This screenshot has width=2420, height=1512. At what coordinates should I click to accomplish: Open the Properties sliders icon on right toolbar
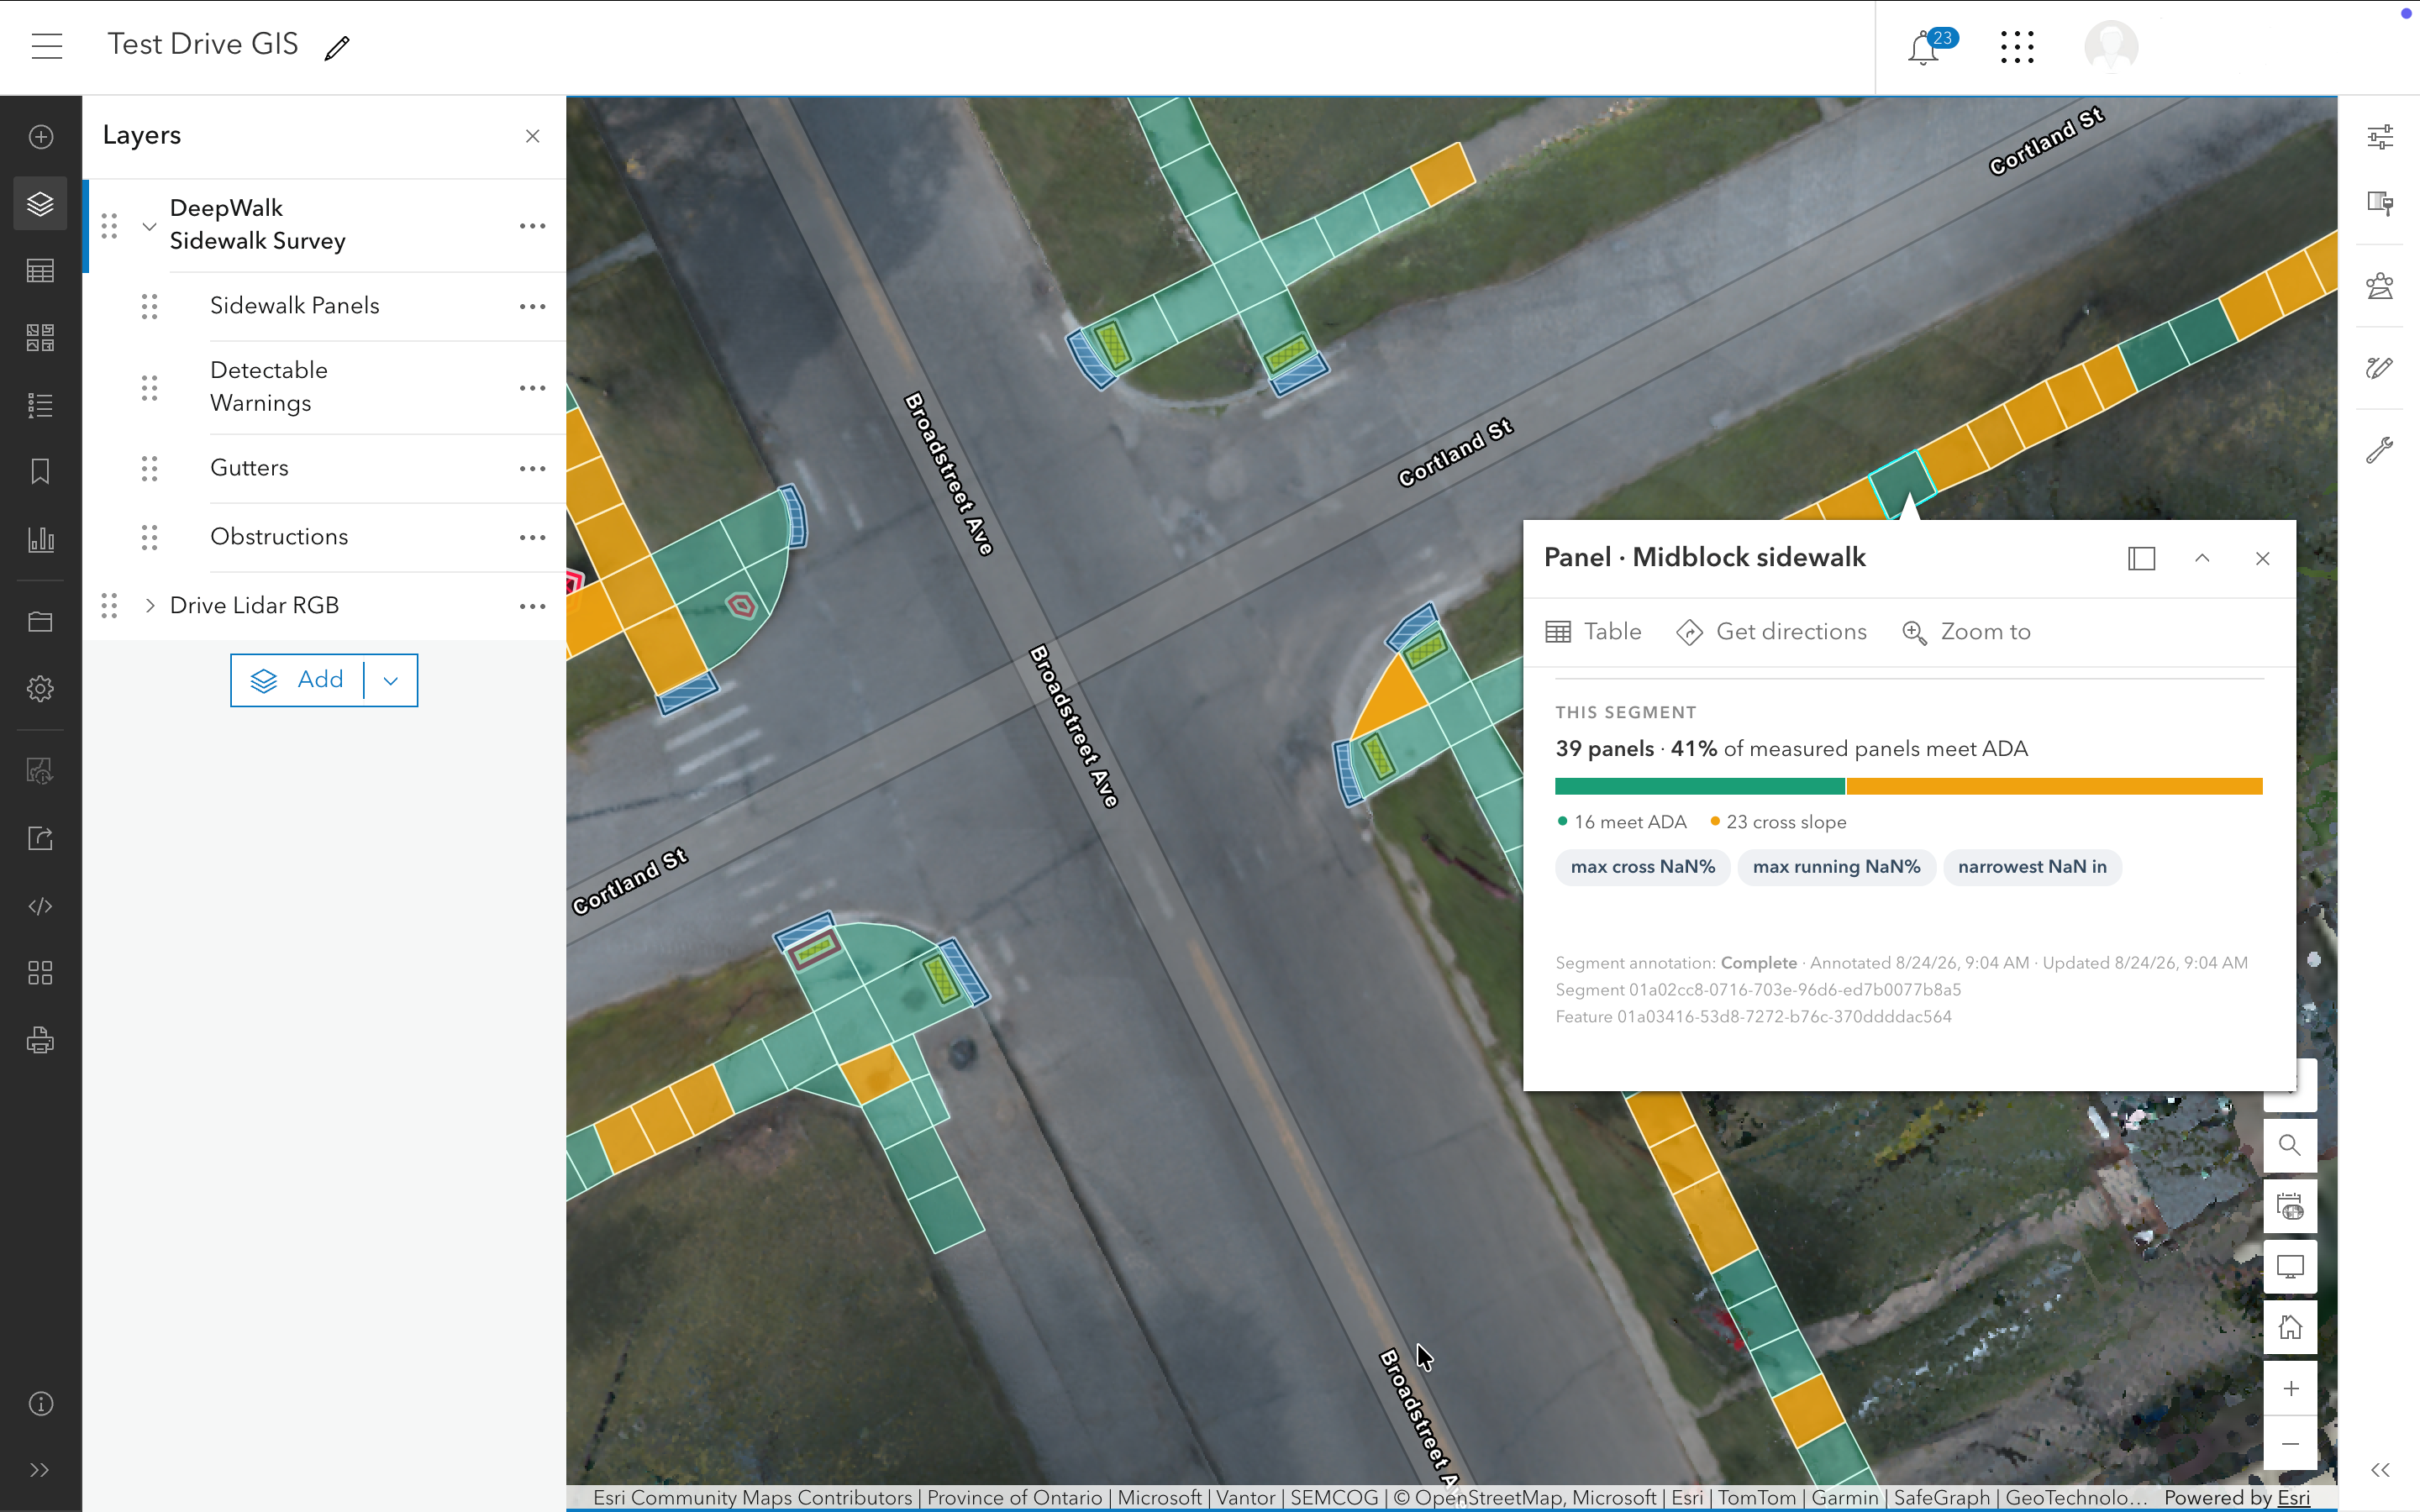2380,137
